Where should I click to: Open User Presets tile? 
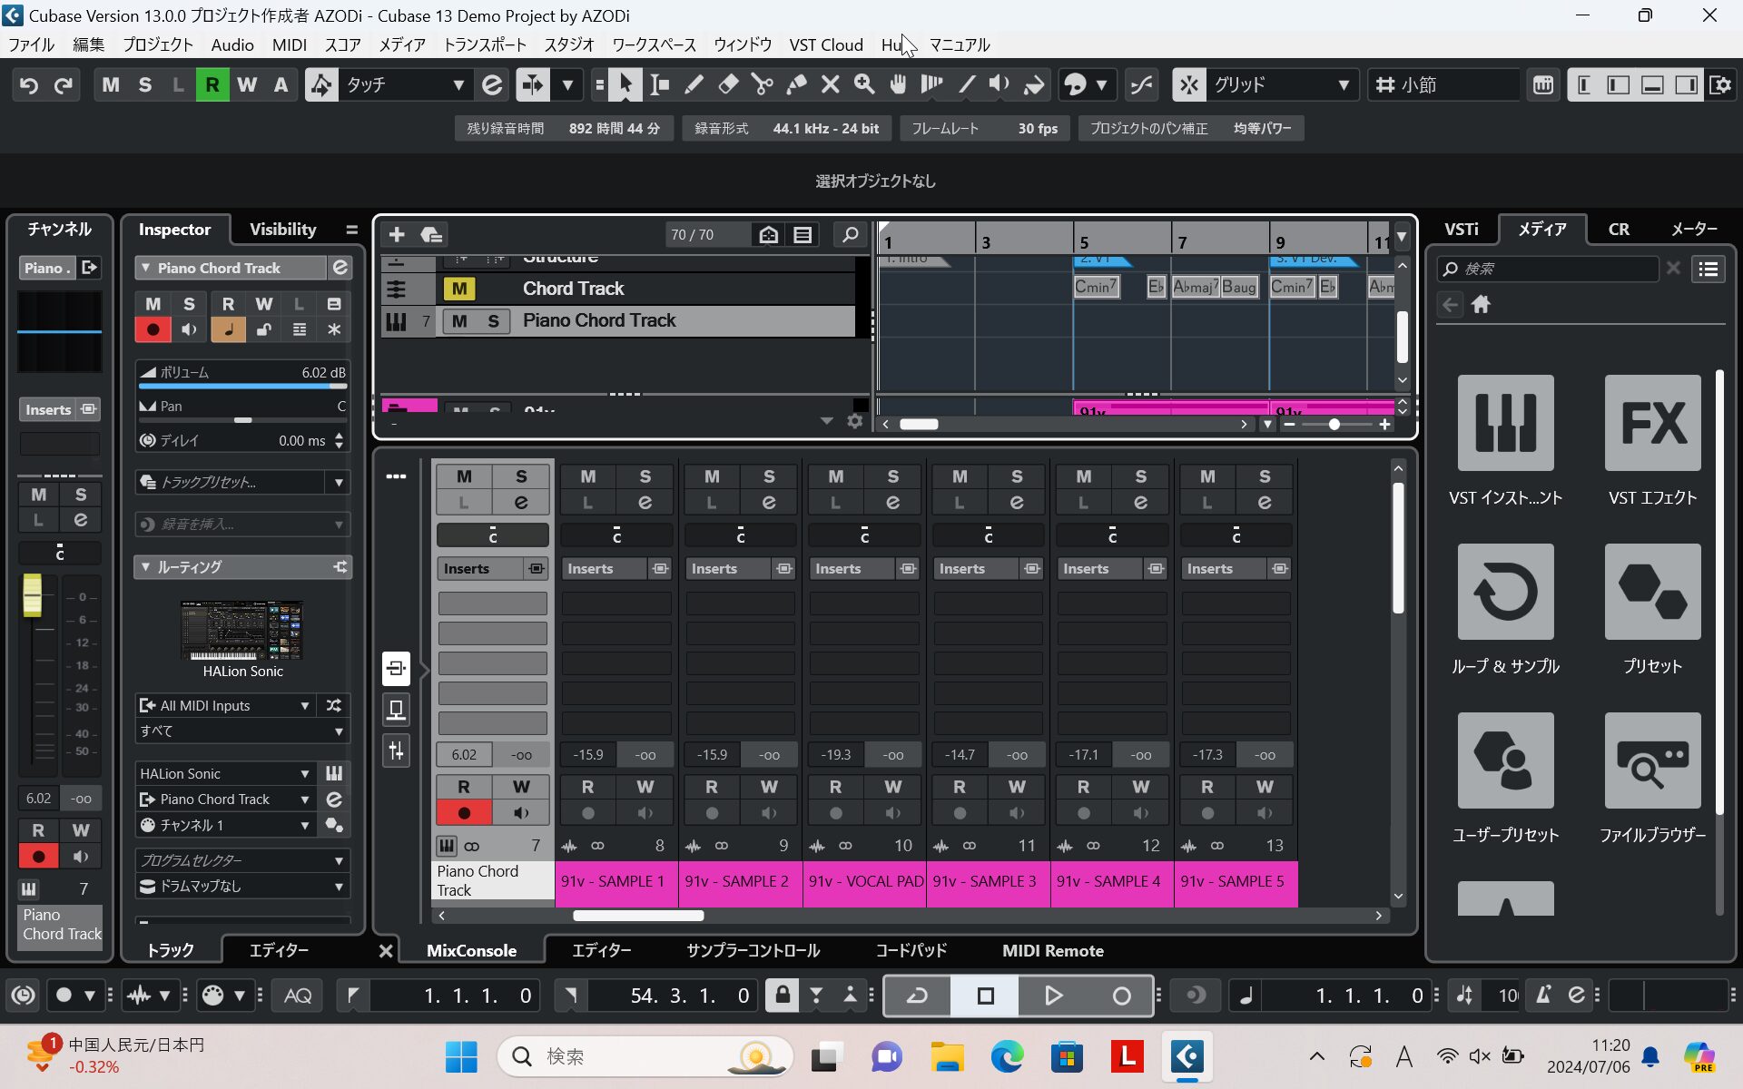1505,760
